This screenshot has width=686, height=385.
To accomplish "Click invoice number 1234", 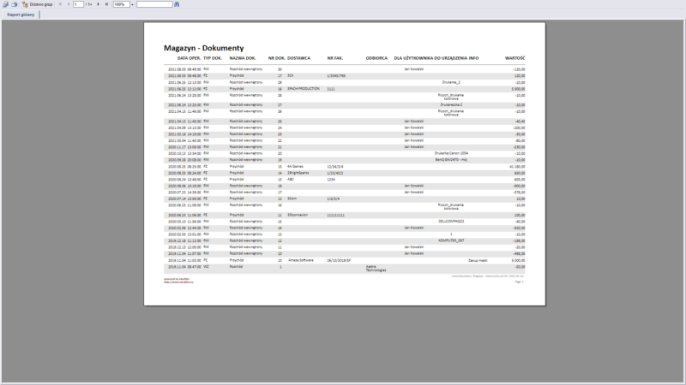I will [x=331, y=179].
